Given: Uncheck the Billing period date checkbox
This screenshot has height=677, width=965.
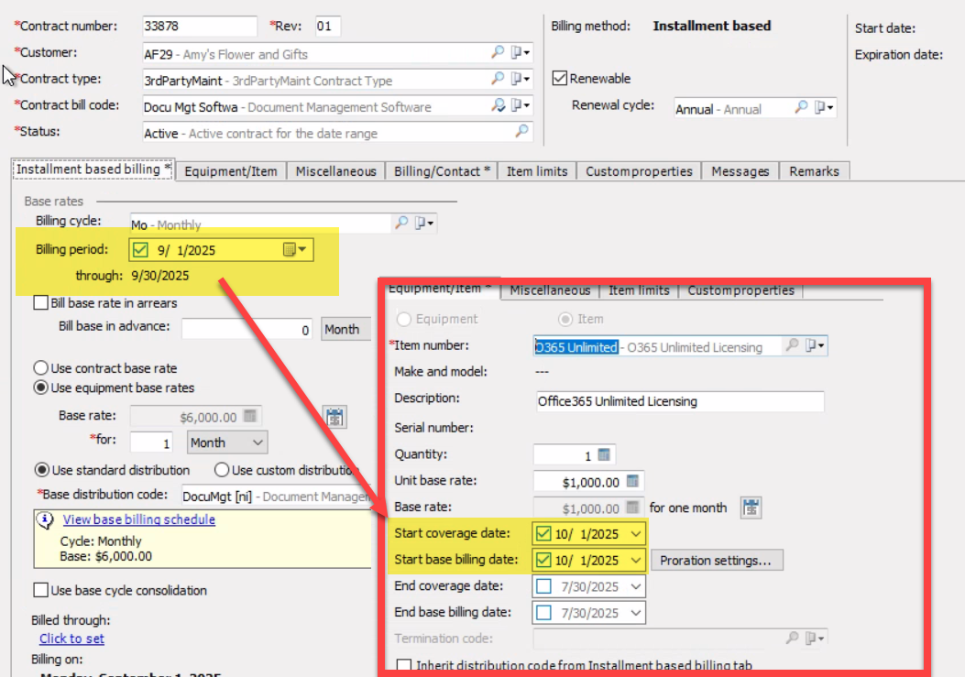Looking at the screenshot, I should coord(140,250).
